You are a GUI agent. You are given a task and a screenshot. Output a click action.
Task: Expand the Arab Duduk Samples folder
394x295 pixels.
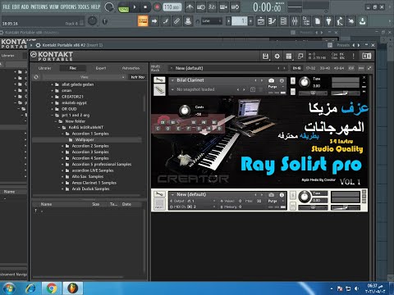[62, 189]
